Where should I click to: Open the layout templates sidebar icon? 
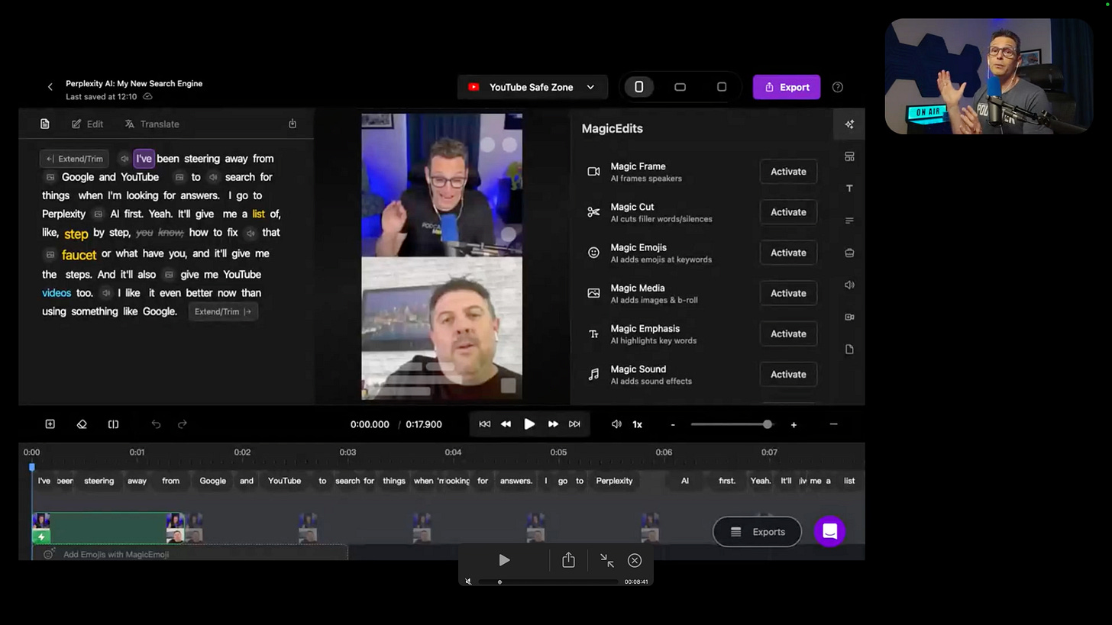click(x=849, y=156)
